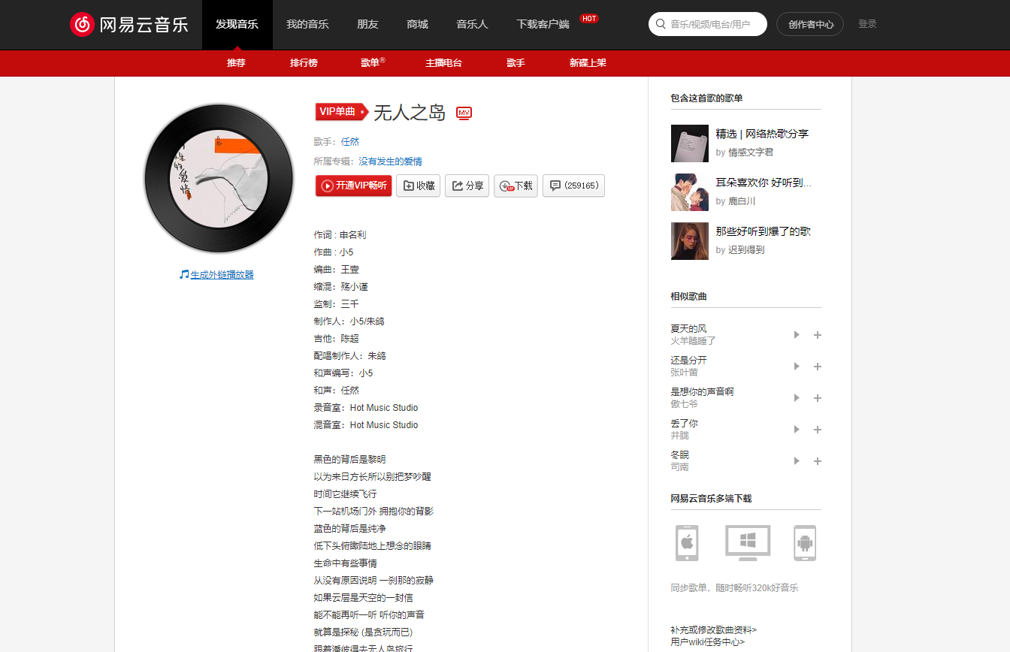
Task: Open similar song title 还是分开
Action: click(689, 361)
